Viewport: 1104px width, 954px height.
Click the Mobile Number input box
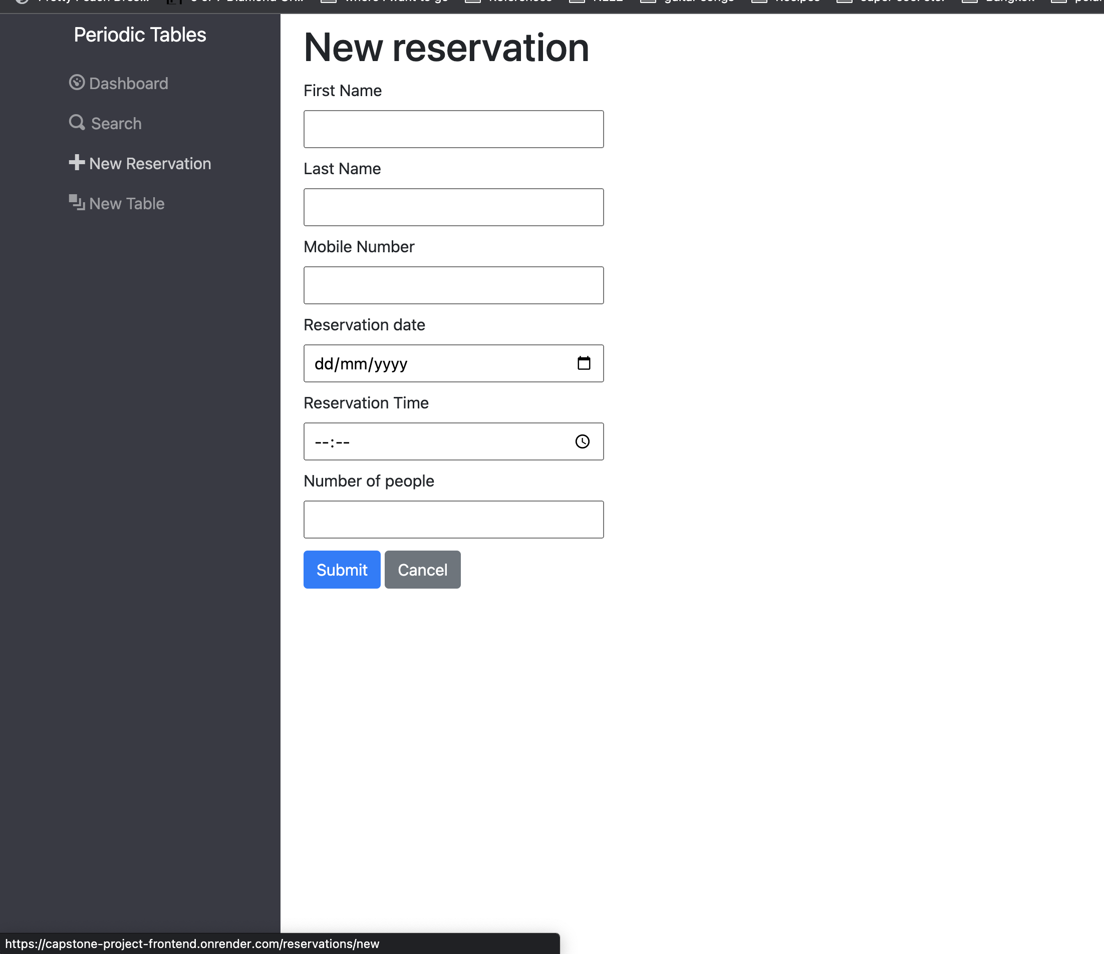click(453, 285)
